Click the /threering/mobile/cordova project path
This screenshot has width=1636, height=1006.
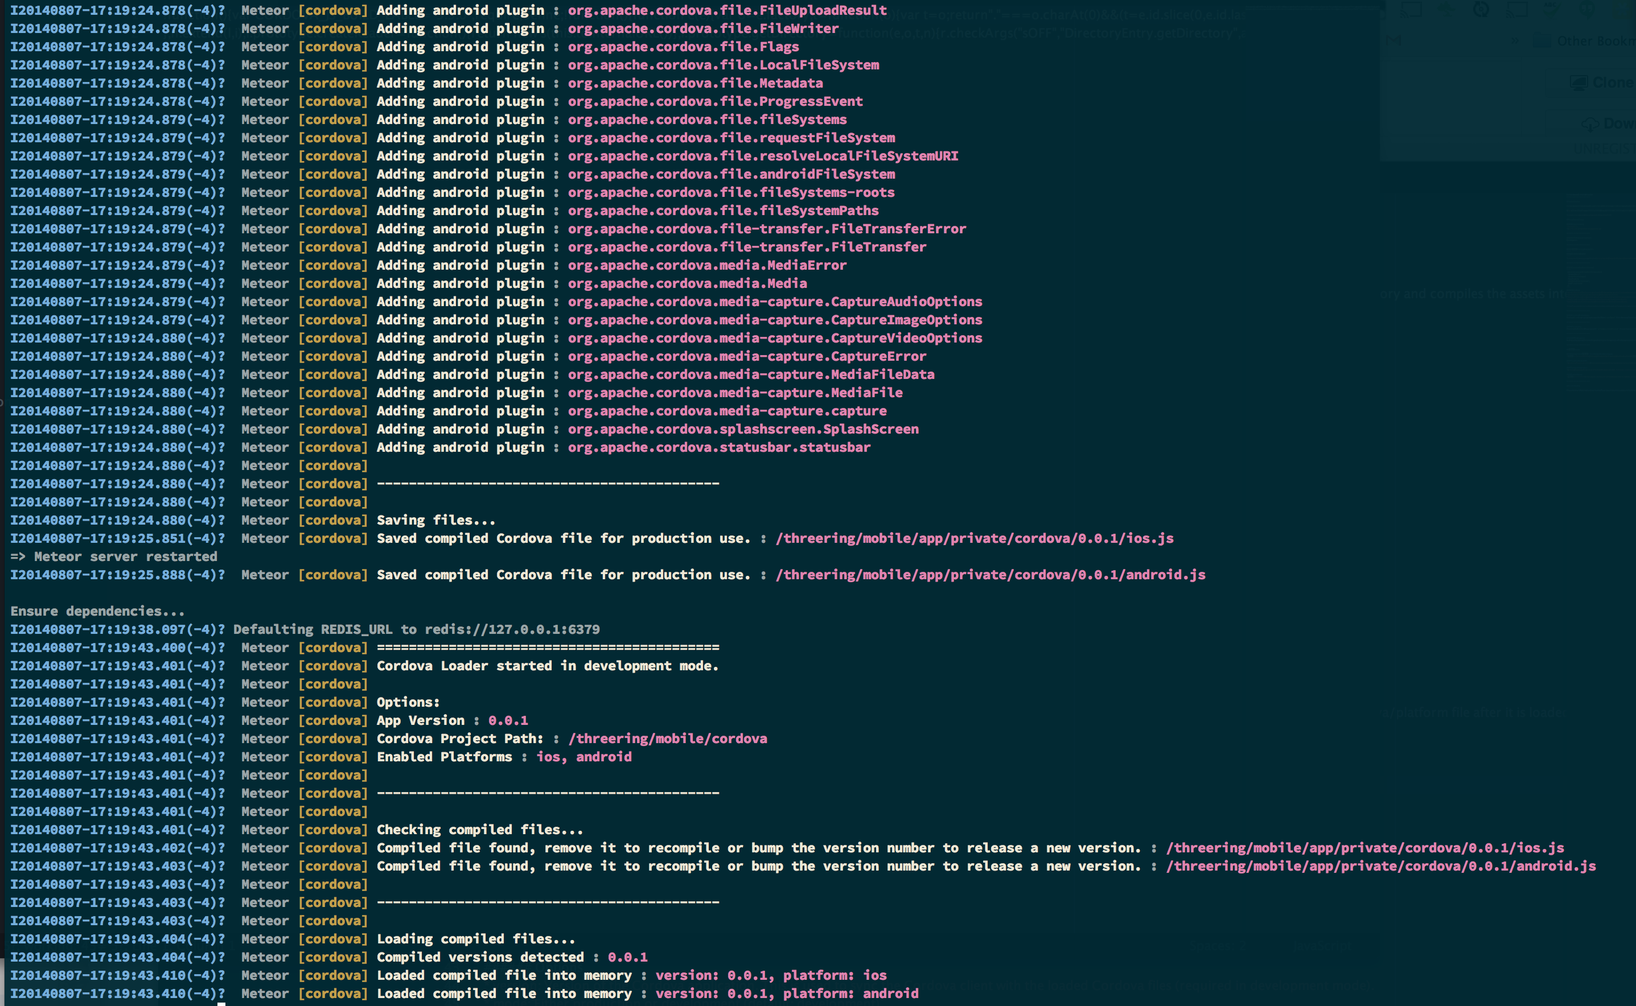[668, 739]
